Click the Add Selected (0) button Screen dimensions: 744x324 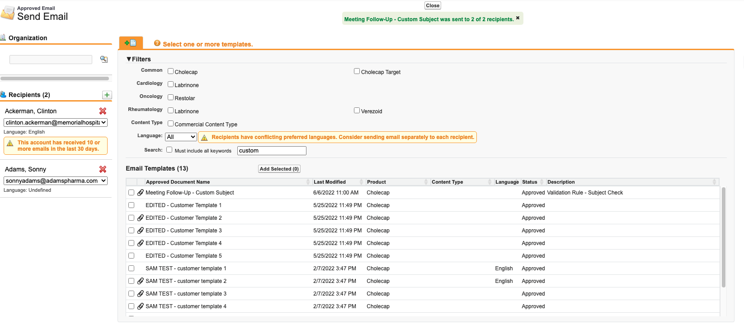point(279,169)
